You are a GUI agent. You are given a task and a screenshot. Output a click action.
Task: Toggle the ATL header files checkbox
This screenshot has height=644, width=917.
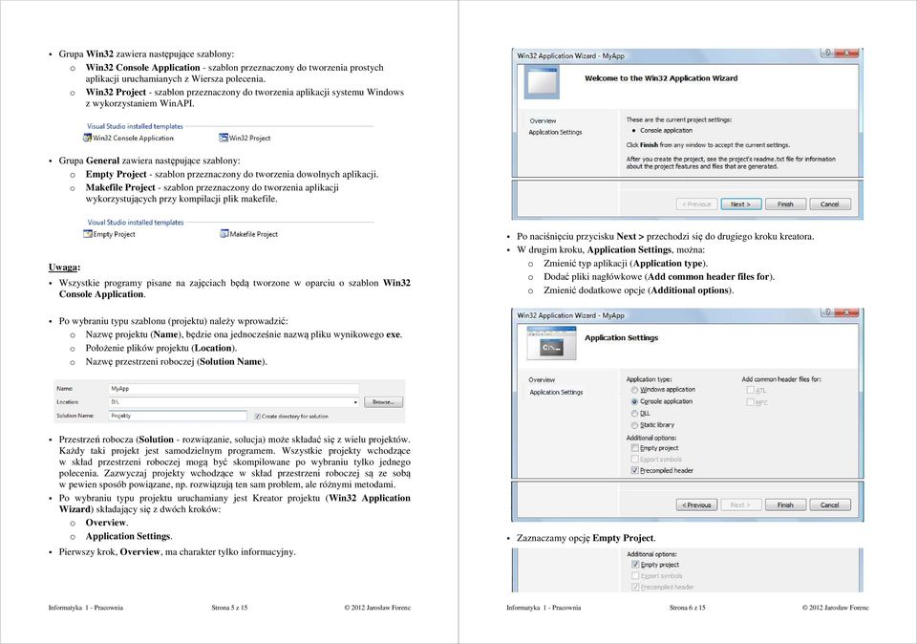point(751,390)
